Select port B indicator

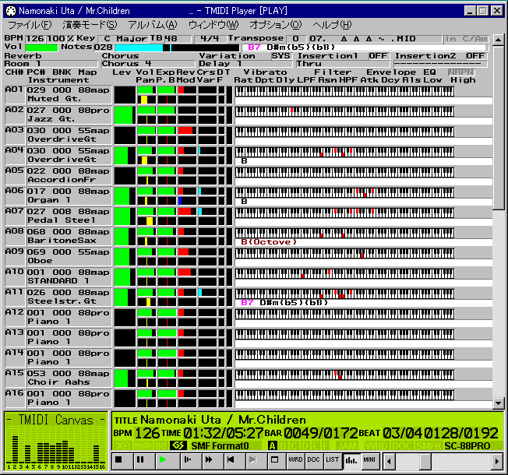click(283, 446)
